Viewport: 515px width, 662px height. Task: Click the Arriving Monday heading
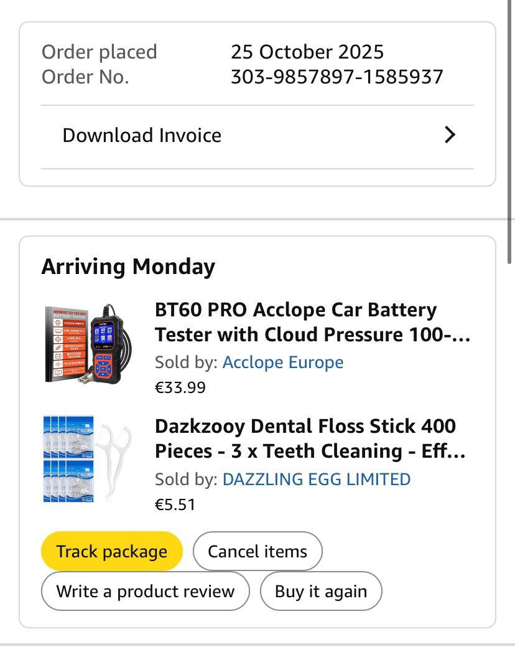point(128,267)
